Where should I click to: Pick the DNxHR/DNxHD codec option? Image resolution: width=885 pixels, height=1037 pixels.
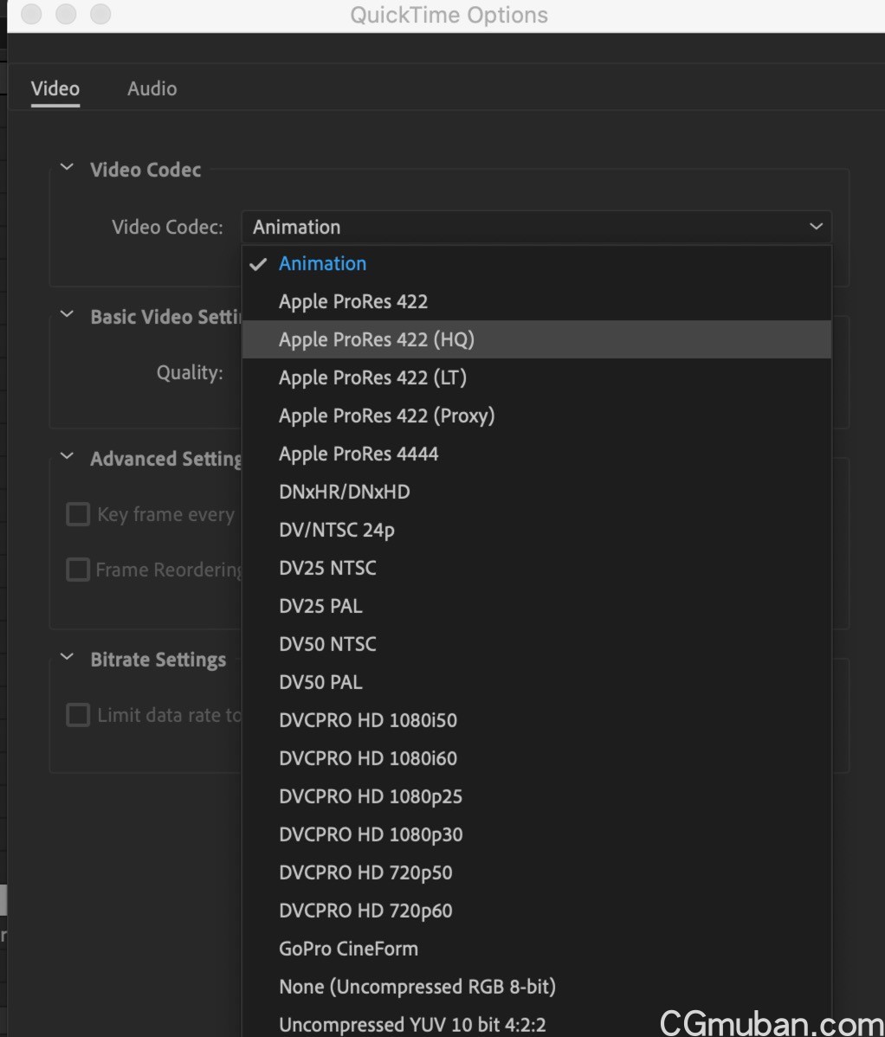(x=345, y=492)
